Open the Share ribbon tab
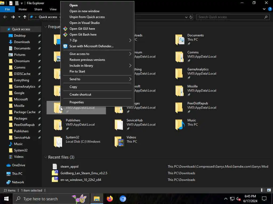Image resolution: width=273 pixels, height=204 pixels. [x=38, y=9]
